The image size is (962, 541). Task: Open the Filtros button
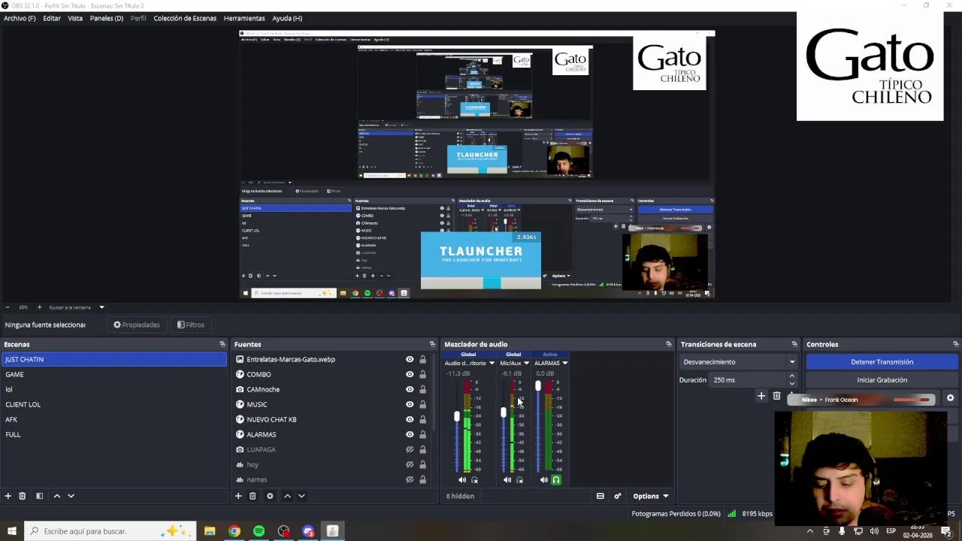(x=191, y=325)
